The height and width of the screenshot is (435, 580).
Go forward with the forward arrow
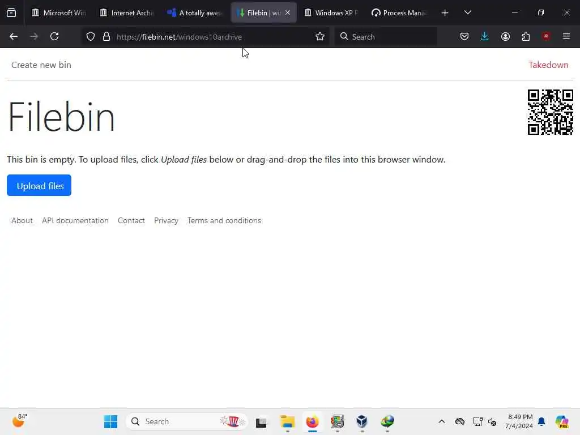coord(34,37)
